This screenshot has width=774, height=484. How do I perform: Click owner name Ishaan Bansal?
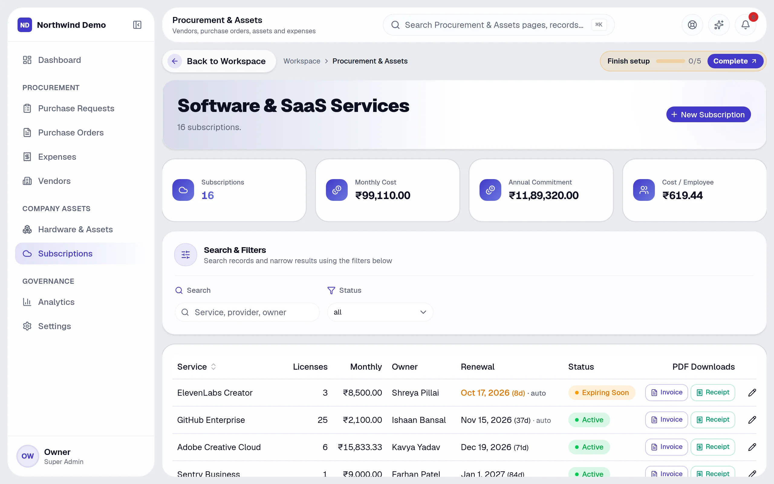(419, 420)
